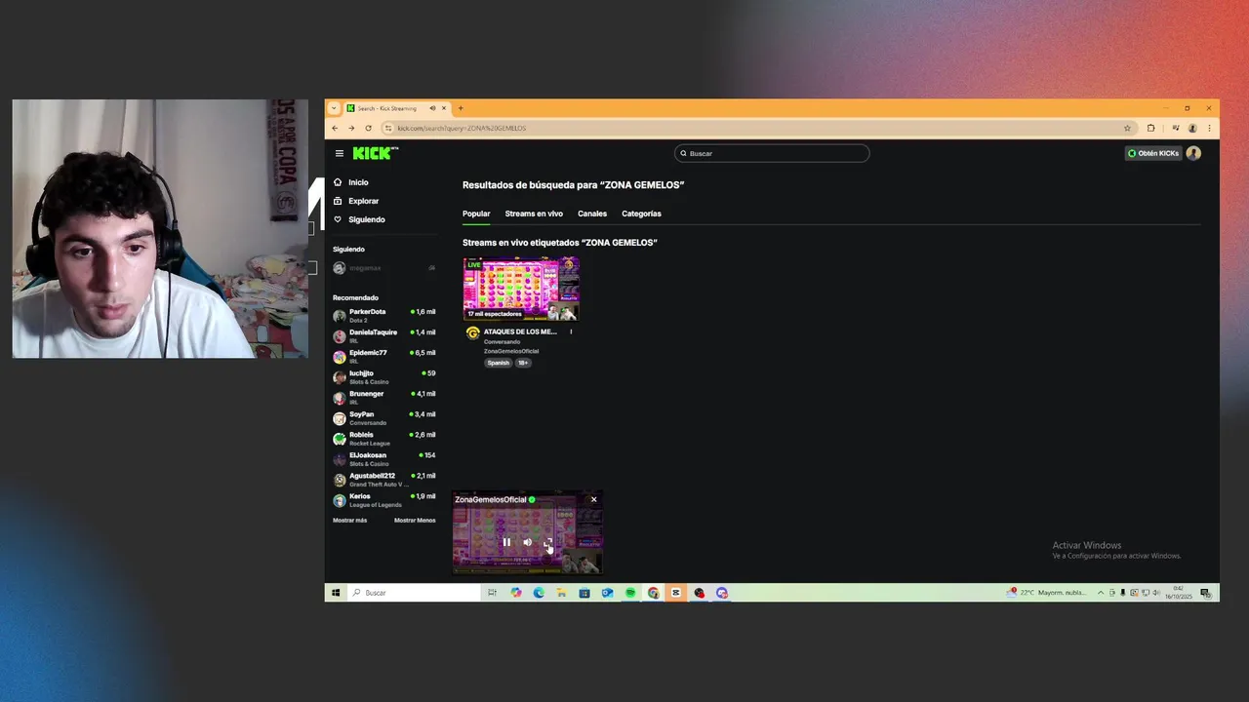
Task: Click the 18+ tag
Action: [523, 363]
